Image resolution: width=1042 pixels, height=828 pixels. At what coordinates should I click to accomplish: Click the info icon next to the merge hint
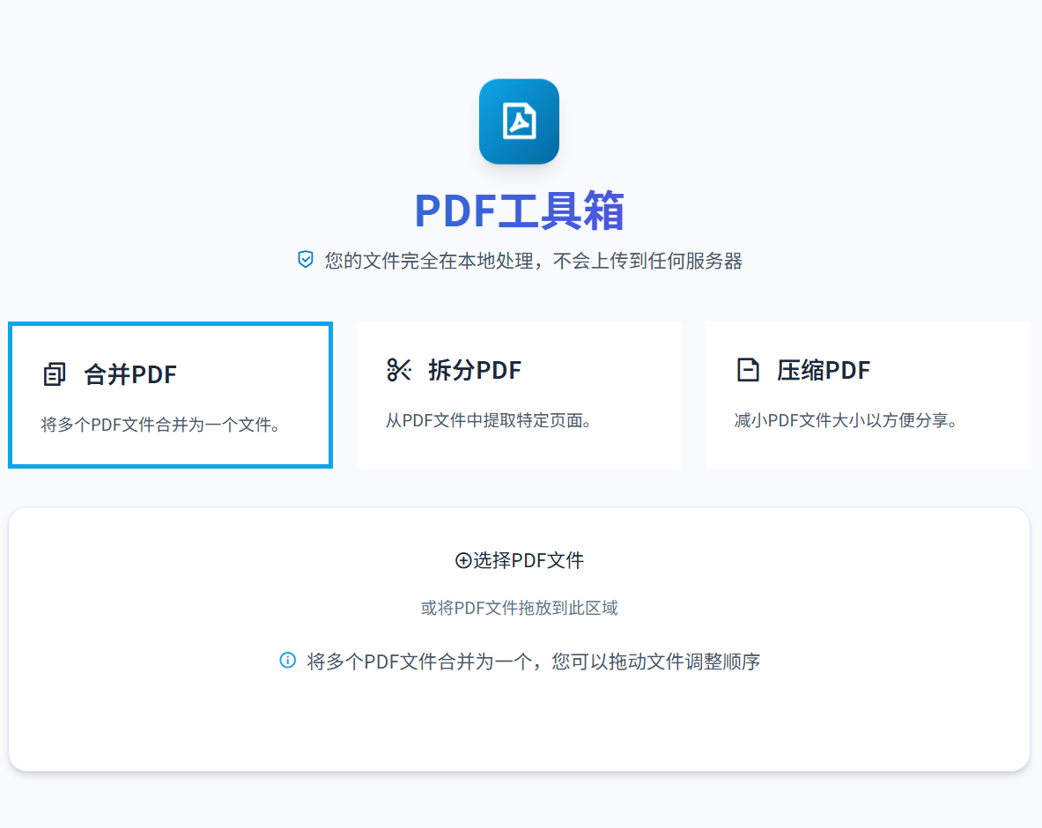click(286, 661)
